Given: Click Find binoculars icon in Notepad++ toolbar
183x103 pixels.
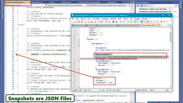Looking at the screenshot, I should pyautogui.click(x=113, y=22).
